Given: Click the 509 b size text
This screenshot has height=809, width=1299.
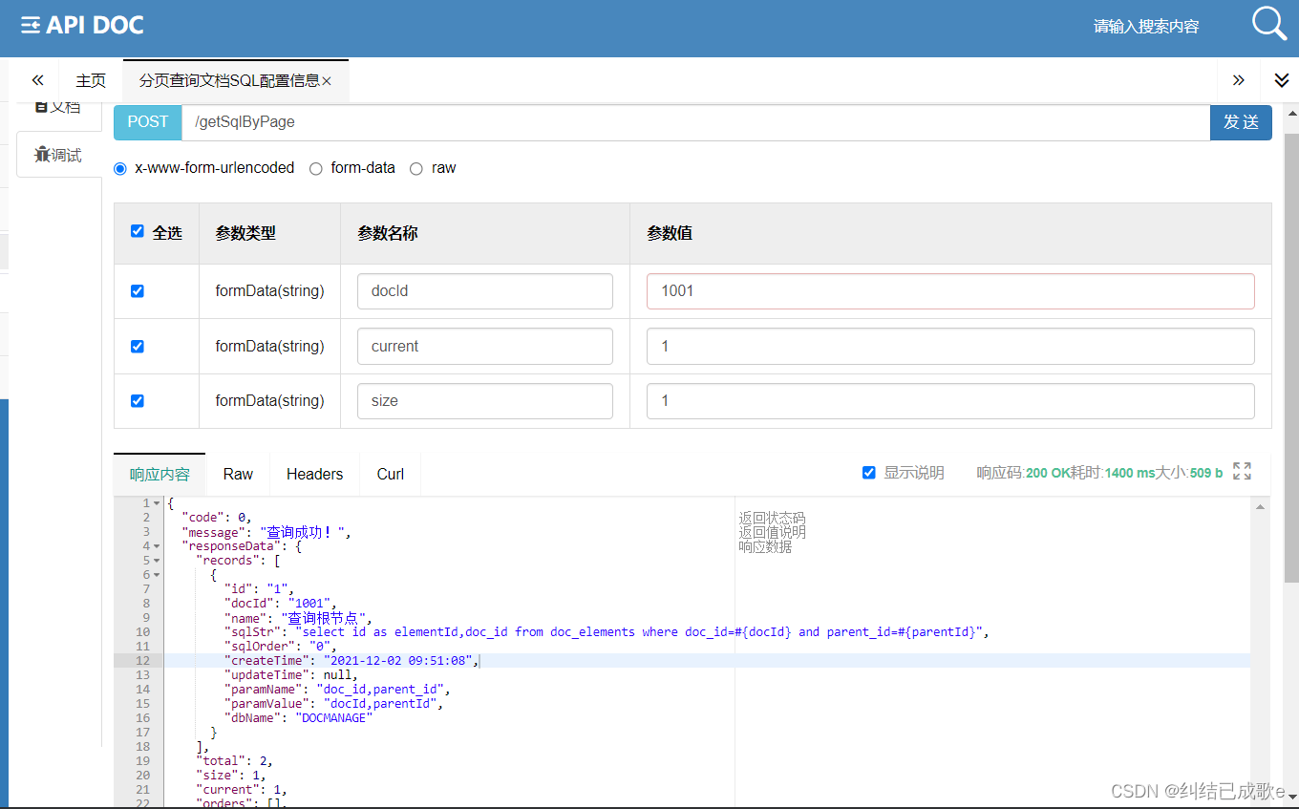Looking at the screenshot, I should click(x=1206, y=473).
